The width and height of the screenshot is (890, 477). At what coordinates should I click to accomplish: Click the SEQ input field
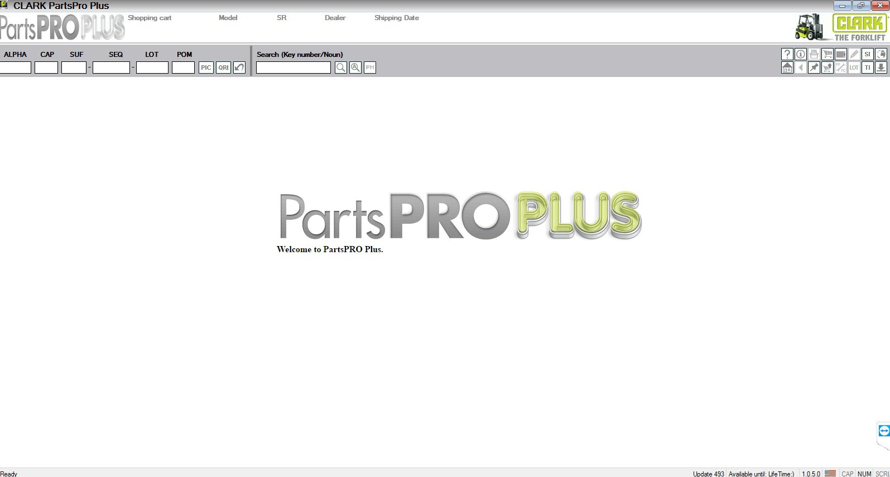click(x=111, y=68)
